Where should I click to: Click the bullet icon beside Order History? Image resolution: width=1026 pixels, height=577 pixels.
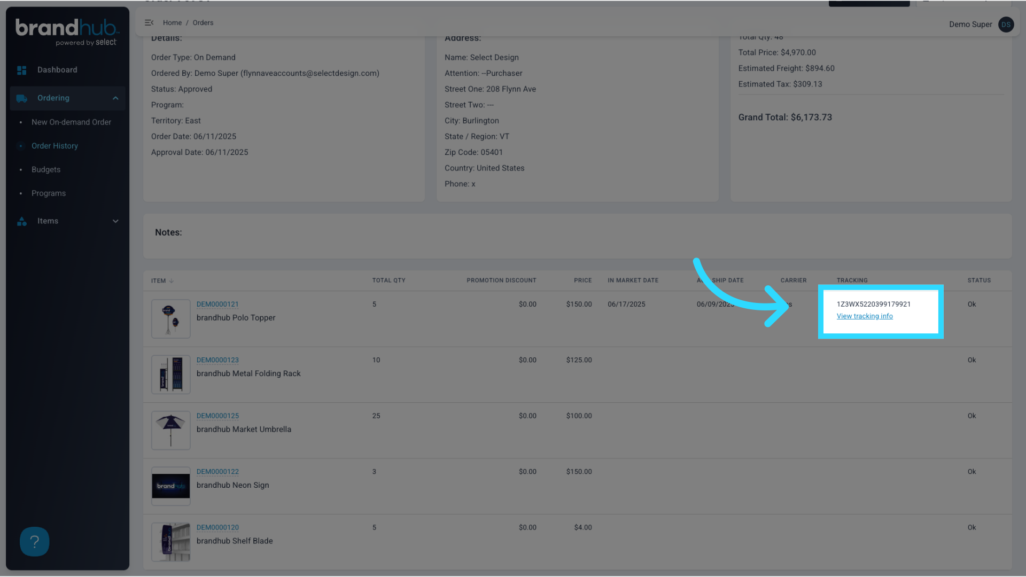pos(21,146)
